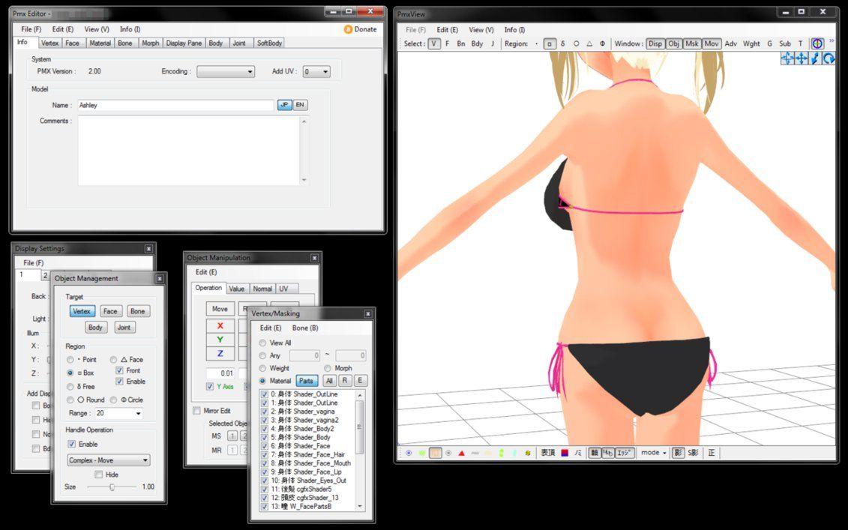Open the Morph tab in Pmx Editor
848x530 pixels.
(151, 43)
